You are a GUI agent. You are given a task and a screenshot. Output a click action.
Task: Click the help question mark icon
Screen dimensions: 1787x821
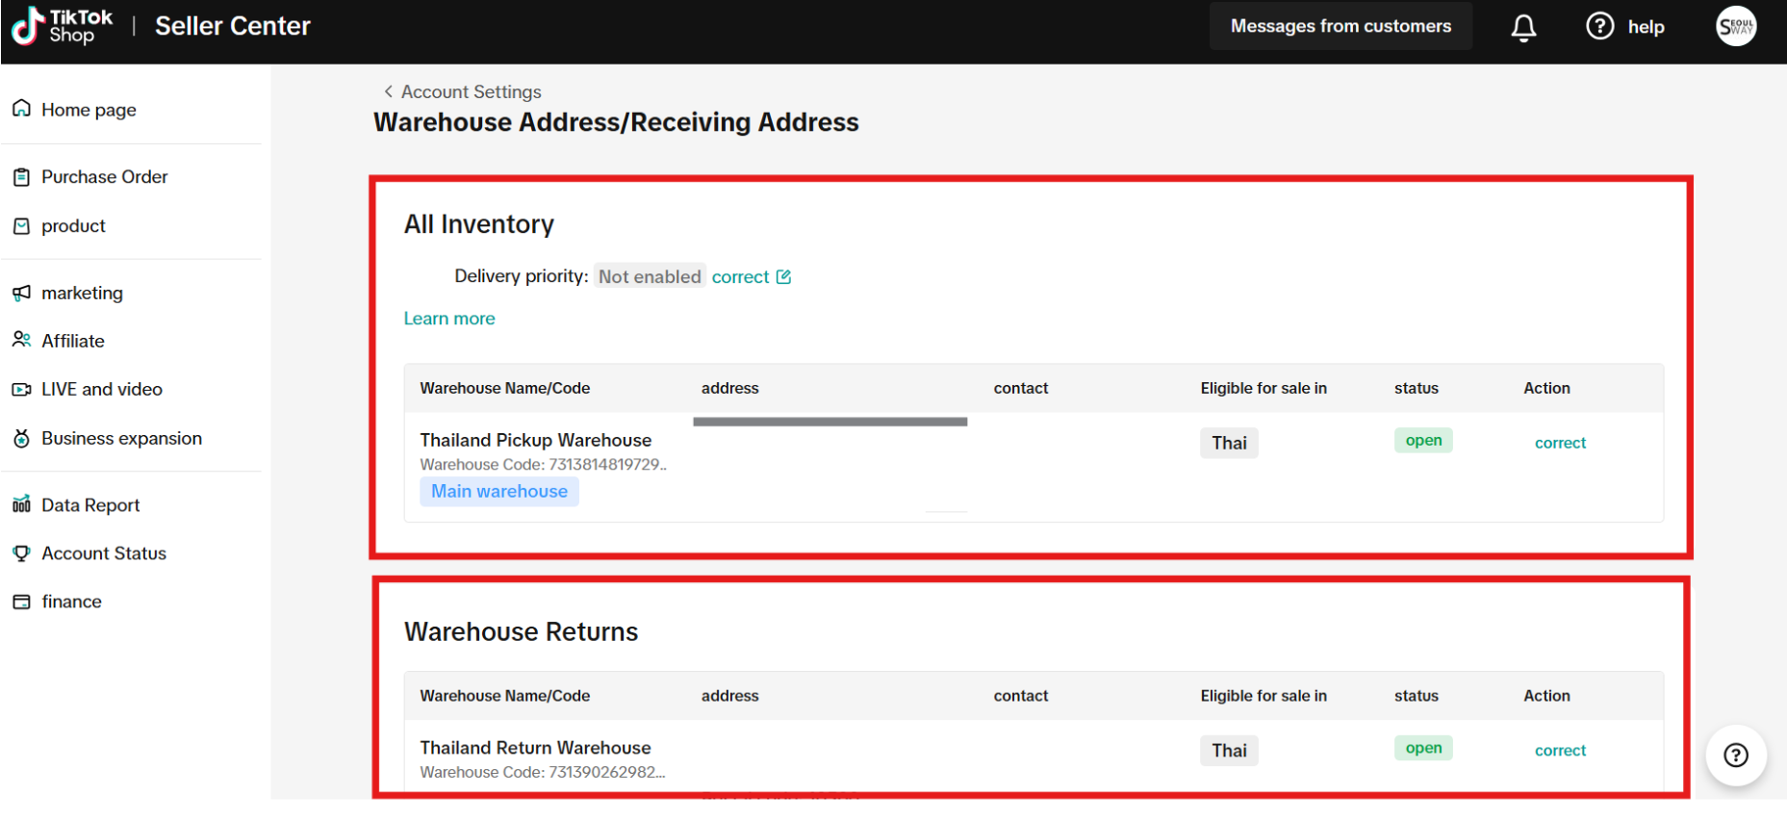tap(1599, 26)
